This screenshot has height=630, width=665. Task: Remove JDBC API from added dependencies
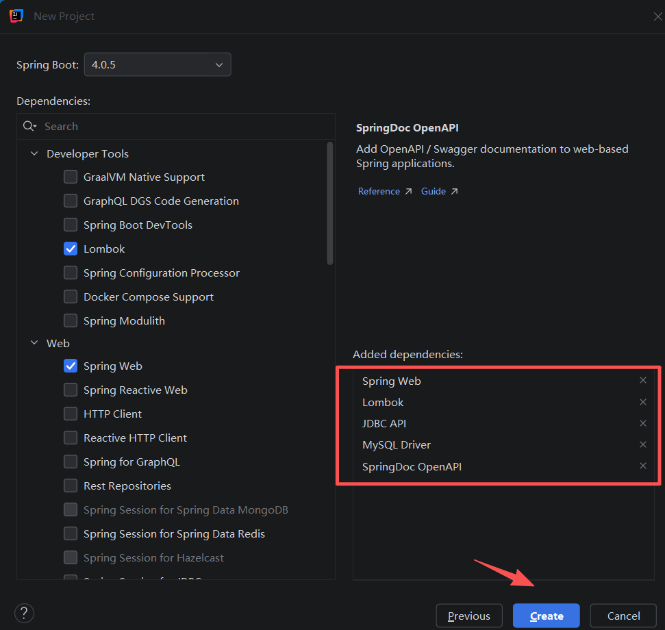tap(643, 423)
